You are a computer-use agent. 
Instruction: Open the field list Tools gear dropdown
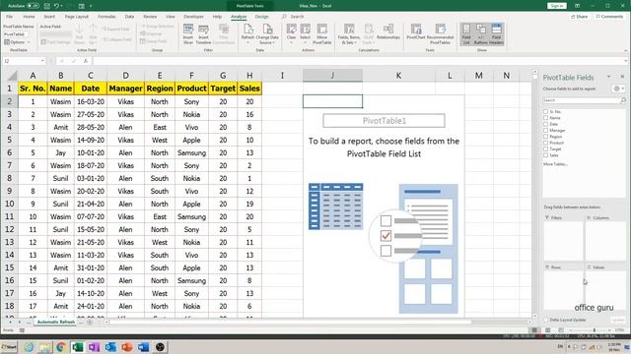[618, 88]
